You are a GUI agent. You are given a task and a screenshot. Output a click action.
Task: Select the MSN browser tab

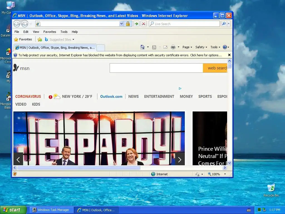(55, 48)
